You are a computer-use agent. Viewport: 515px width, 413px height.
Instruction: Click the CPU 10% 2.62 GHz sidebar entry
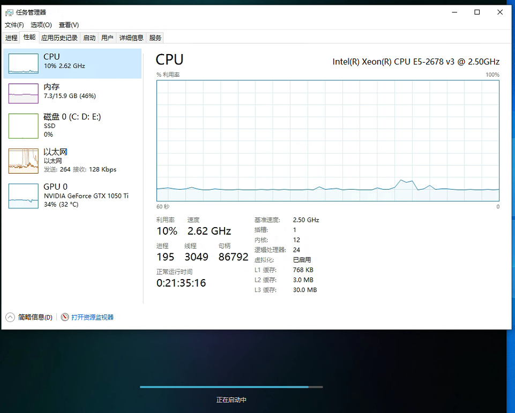[72, 63]
